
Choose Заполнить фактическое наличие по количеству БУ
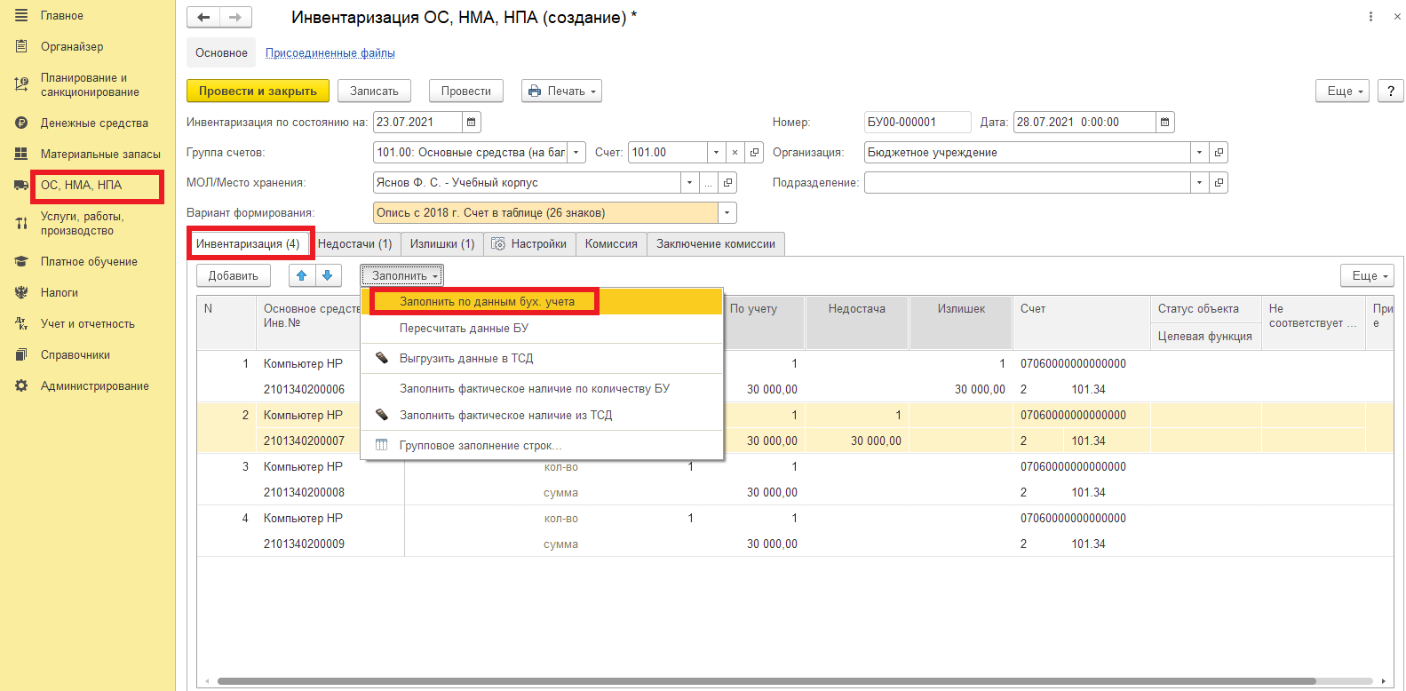(542, 388)
